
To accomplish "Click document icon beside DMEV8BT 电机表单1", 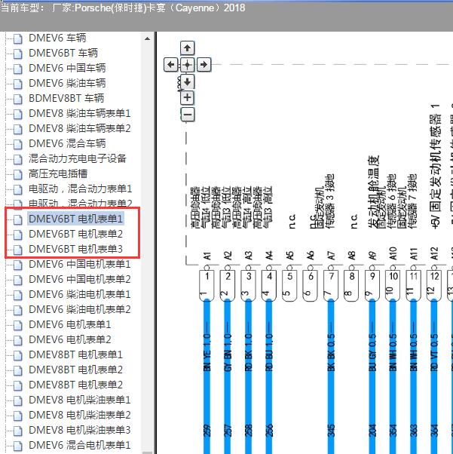I will coord(18,355).
